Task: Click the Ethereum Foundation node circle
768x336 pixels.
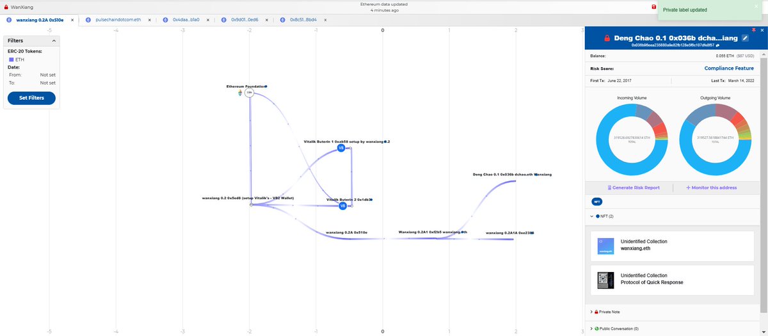Action: pos(250,93)
